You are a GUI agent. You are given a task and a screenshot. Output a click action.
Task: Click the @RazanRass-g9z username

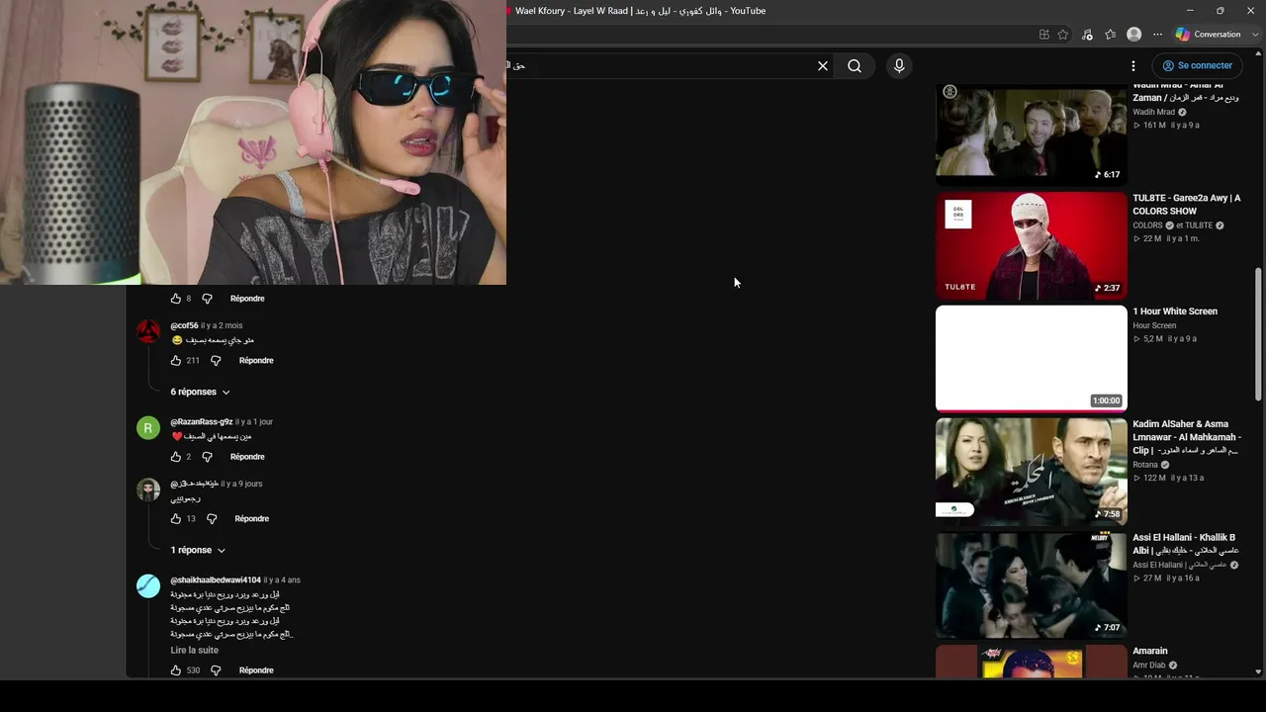coord(202,422)
